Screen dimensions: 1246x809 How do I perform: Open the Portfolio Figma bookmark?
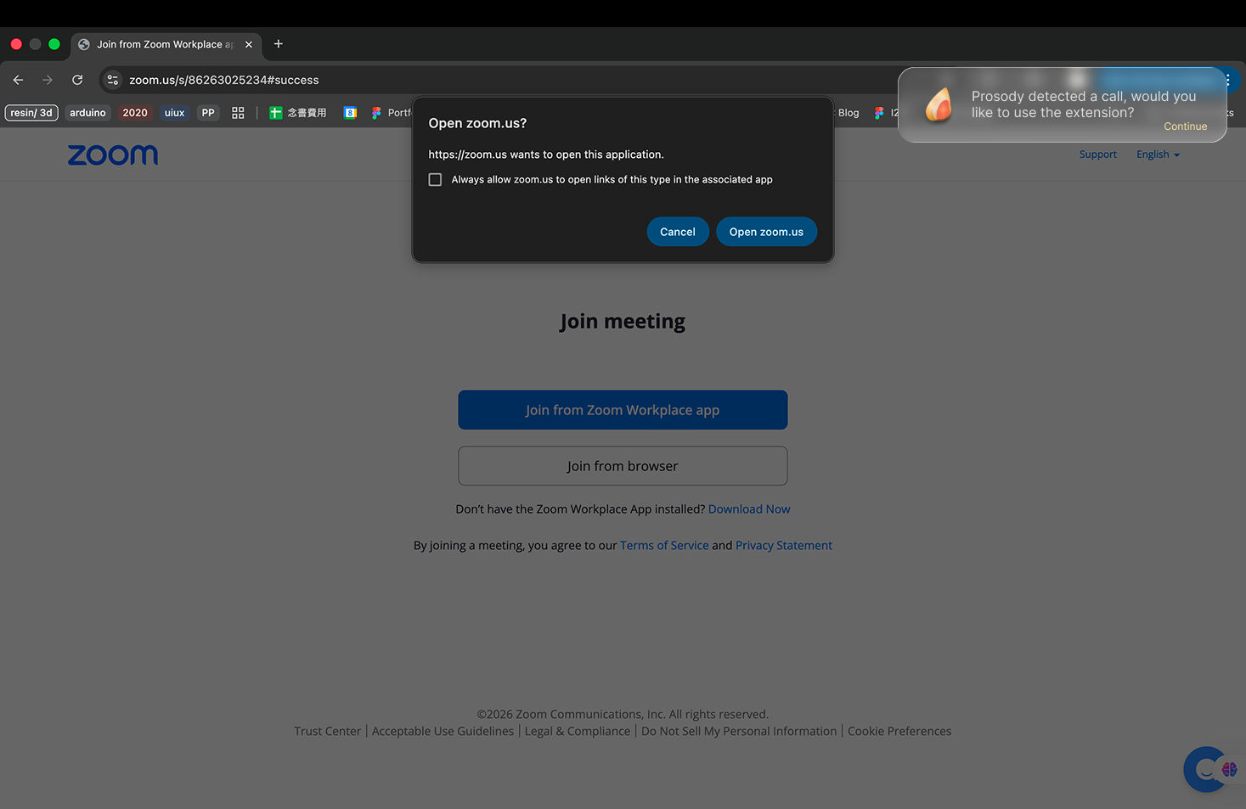pos(392,113)
